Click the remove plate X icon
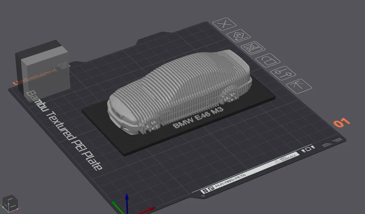 (224, 24)
